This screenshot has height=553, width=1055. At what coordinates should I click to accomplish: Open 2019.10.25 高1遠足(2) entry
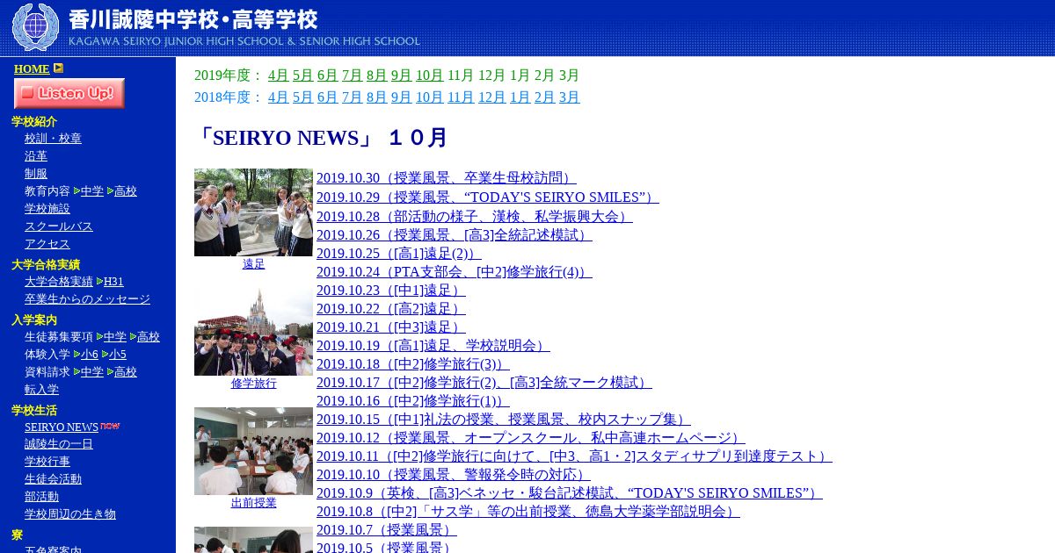coord(399,254)
